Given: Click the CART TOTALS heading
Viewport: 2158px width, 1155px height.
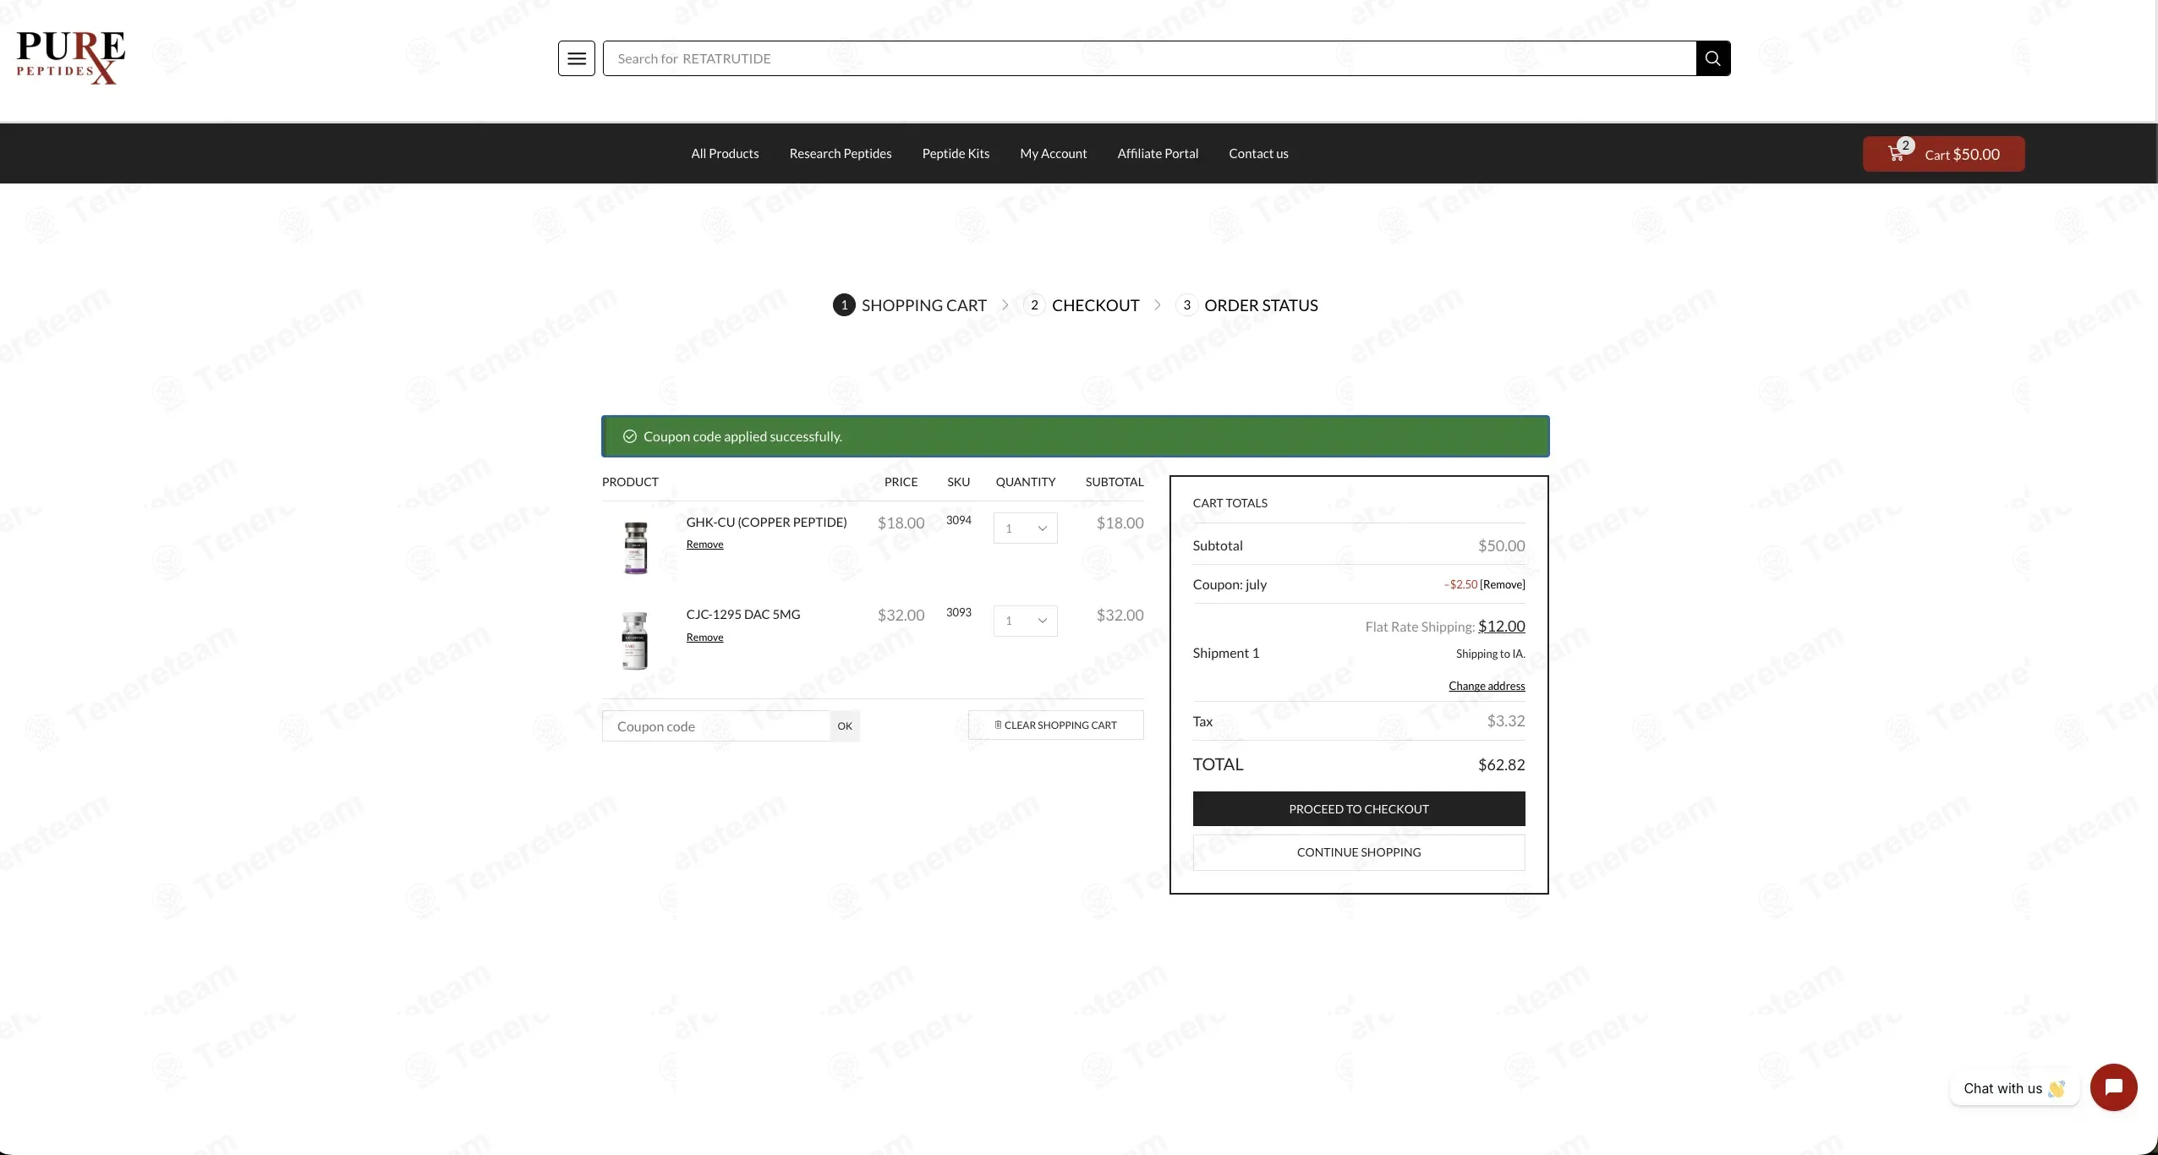Looking at the screenshot, I should pyautogui.click(x=1230, y=503).
